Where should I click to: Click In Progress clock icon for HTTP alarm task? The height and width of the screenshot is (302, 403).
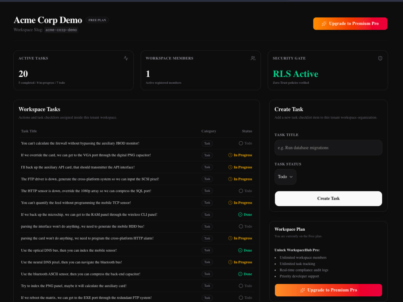click(x=230, y=238)
